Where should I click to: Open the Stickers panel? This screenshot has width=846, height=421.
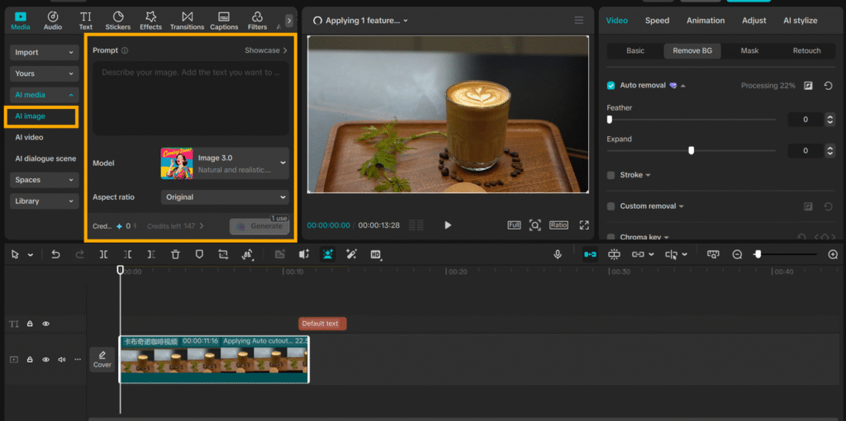pyautogui.click(x=117, y=21)
